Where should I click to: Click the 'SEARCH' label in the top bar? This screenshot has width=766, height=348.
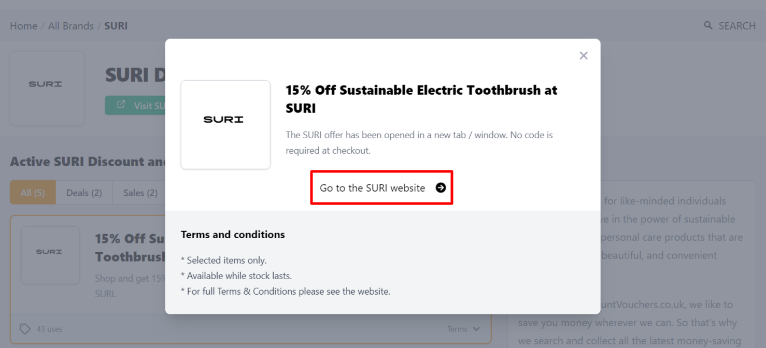pyautogui.click(x=736, y=25)
